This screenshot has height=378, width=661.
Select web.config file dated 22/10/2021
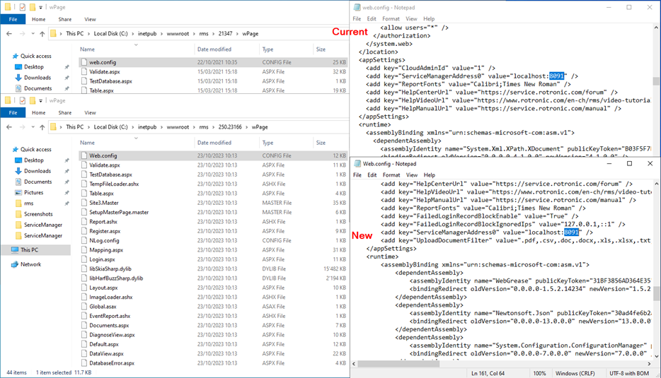click(213, 62)
